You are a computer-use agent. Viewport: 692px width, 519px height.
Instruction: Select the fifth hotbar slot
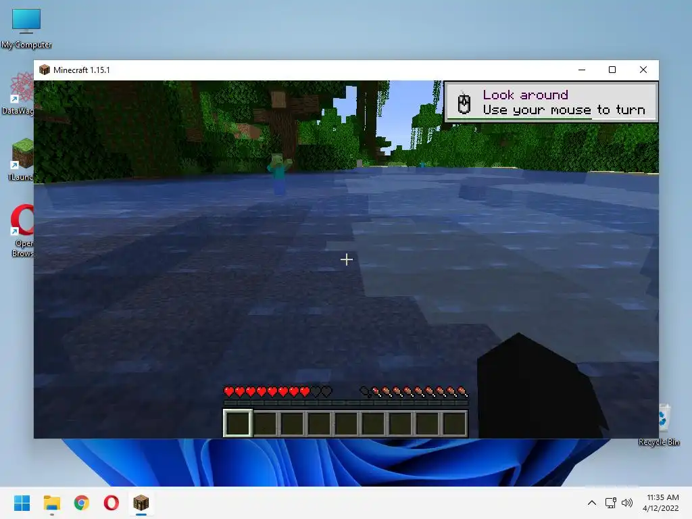346,423
